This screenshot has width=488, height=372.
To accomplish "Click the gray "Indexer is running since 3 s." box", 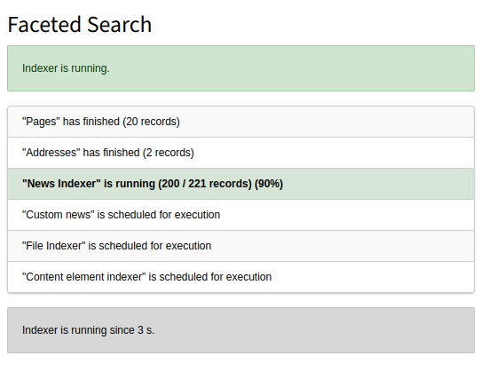I will coord(240,330).
